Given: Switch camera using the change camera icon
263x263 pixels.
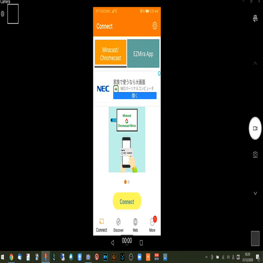Looking at the screenshot, I should 255,18.
